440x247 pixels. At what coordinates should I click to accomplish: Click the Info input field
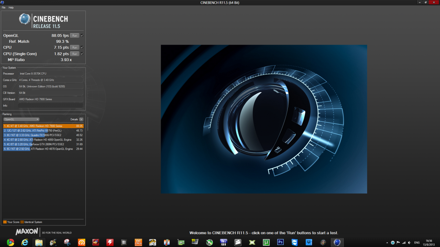(x=51, y=105)
